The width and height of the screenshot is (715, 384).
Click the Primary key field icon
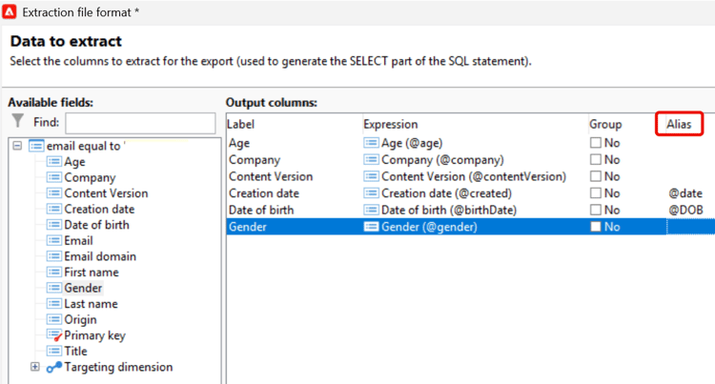[x=54, y=335]
